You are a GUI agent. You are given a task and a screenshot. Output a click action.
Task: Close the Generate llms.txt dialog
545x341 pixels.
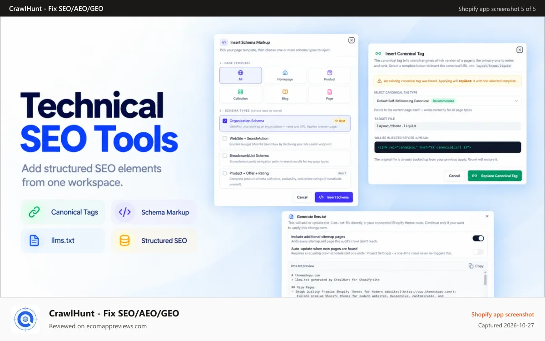[487, 216]
